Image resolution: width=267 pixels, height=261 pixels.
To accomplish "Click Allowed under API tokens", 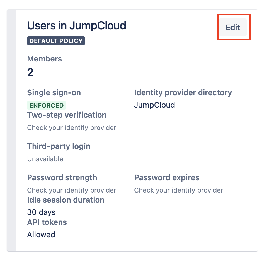I will click(41, 234).
